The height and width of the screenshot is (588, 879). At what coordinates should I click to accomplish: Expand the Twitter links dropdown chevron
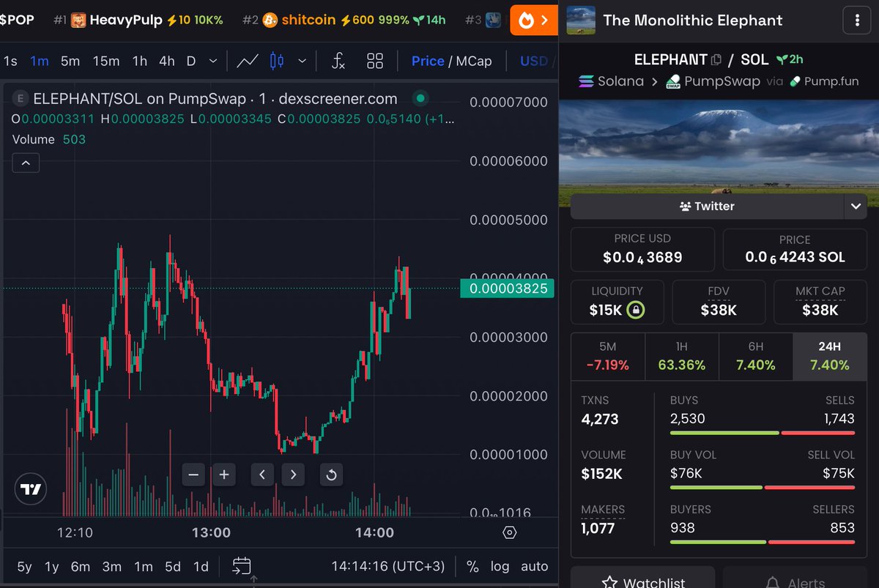click(x=856, y=206)
